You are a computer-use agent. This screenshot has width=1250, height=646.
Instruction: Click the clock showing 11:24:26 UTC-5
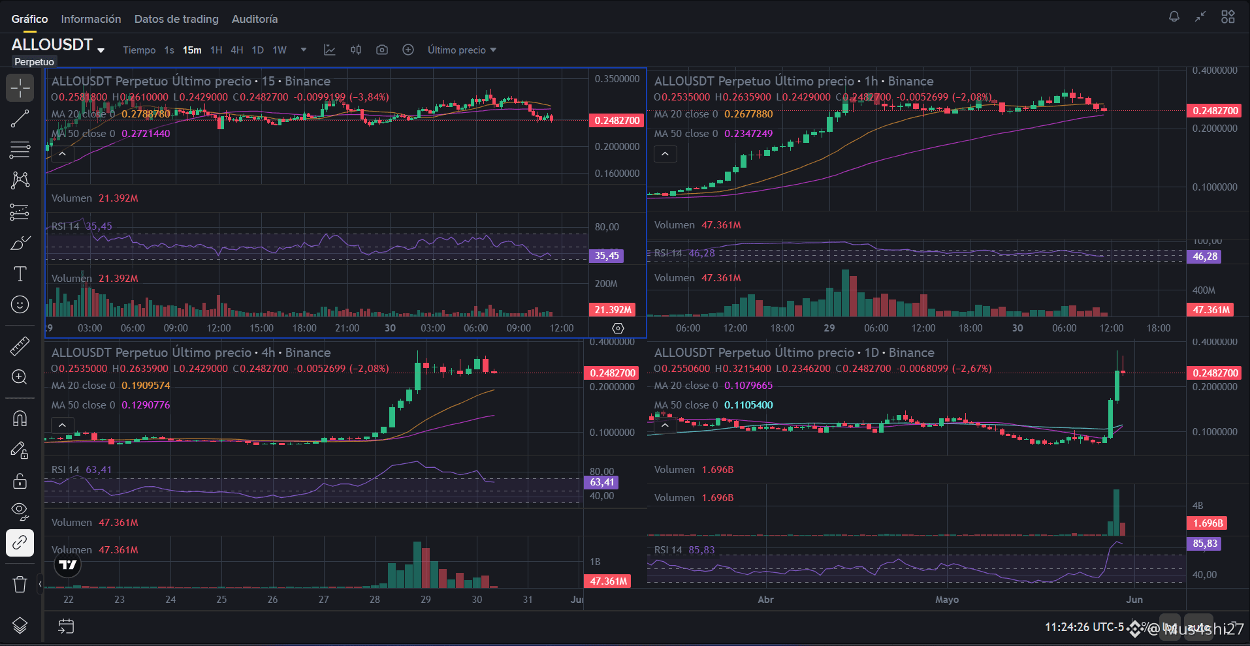click(x=1084, y=627)
